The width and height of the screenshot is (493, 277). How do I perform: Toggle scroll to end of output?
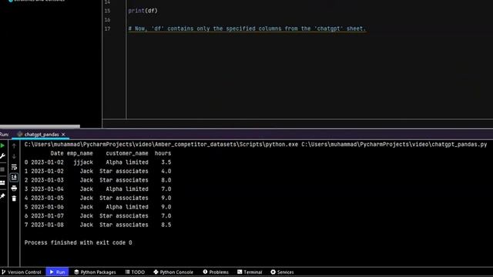click(14, 178)
